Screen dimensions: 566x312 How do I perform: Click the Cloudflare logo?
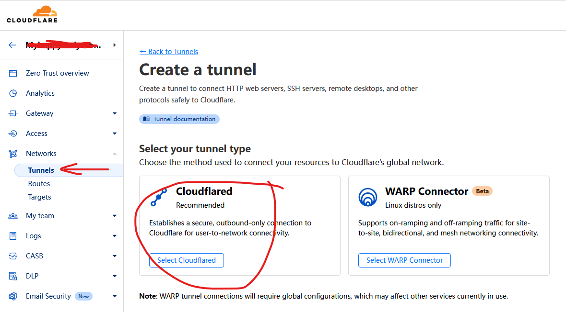pos(32,14)
